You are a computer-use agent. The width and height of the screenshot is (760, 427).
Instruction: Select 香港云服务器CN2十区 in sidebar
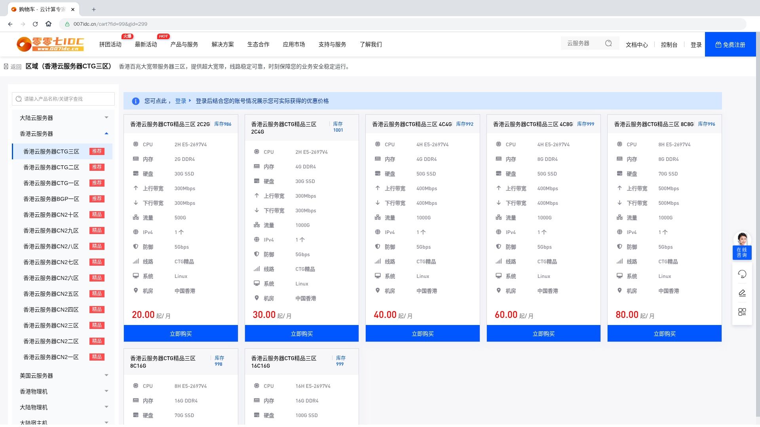click(63, 215)
